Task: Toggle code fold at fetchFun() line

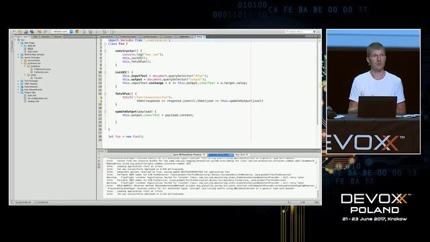Action: [x=105, y=94]
